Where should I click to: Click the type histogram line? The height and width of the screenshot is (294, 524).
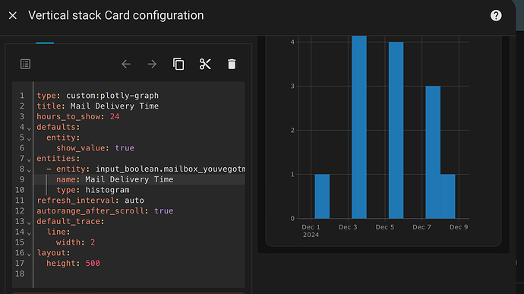pos(93,190)
